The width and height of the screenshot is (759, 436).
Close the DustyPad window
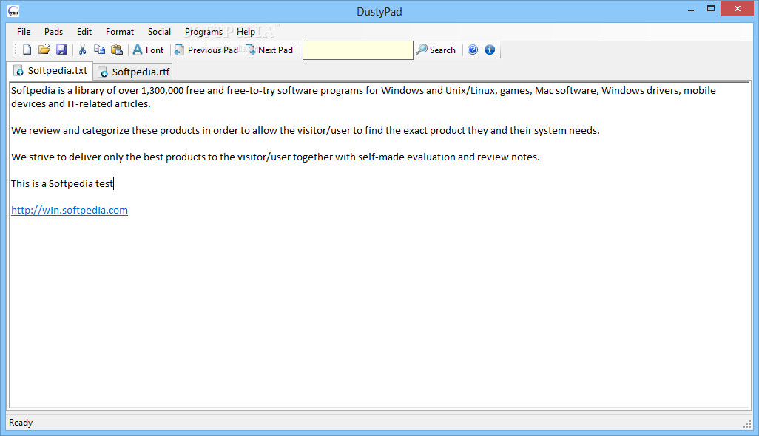click(x=738, y=9)
